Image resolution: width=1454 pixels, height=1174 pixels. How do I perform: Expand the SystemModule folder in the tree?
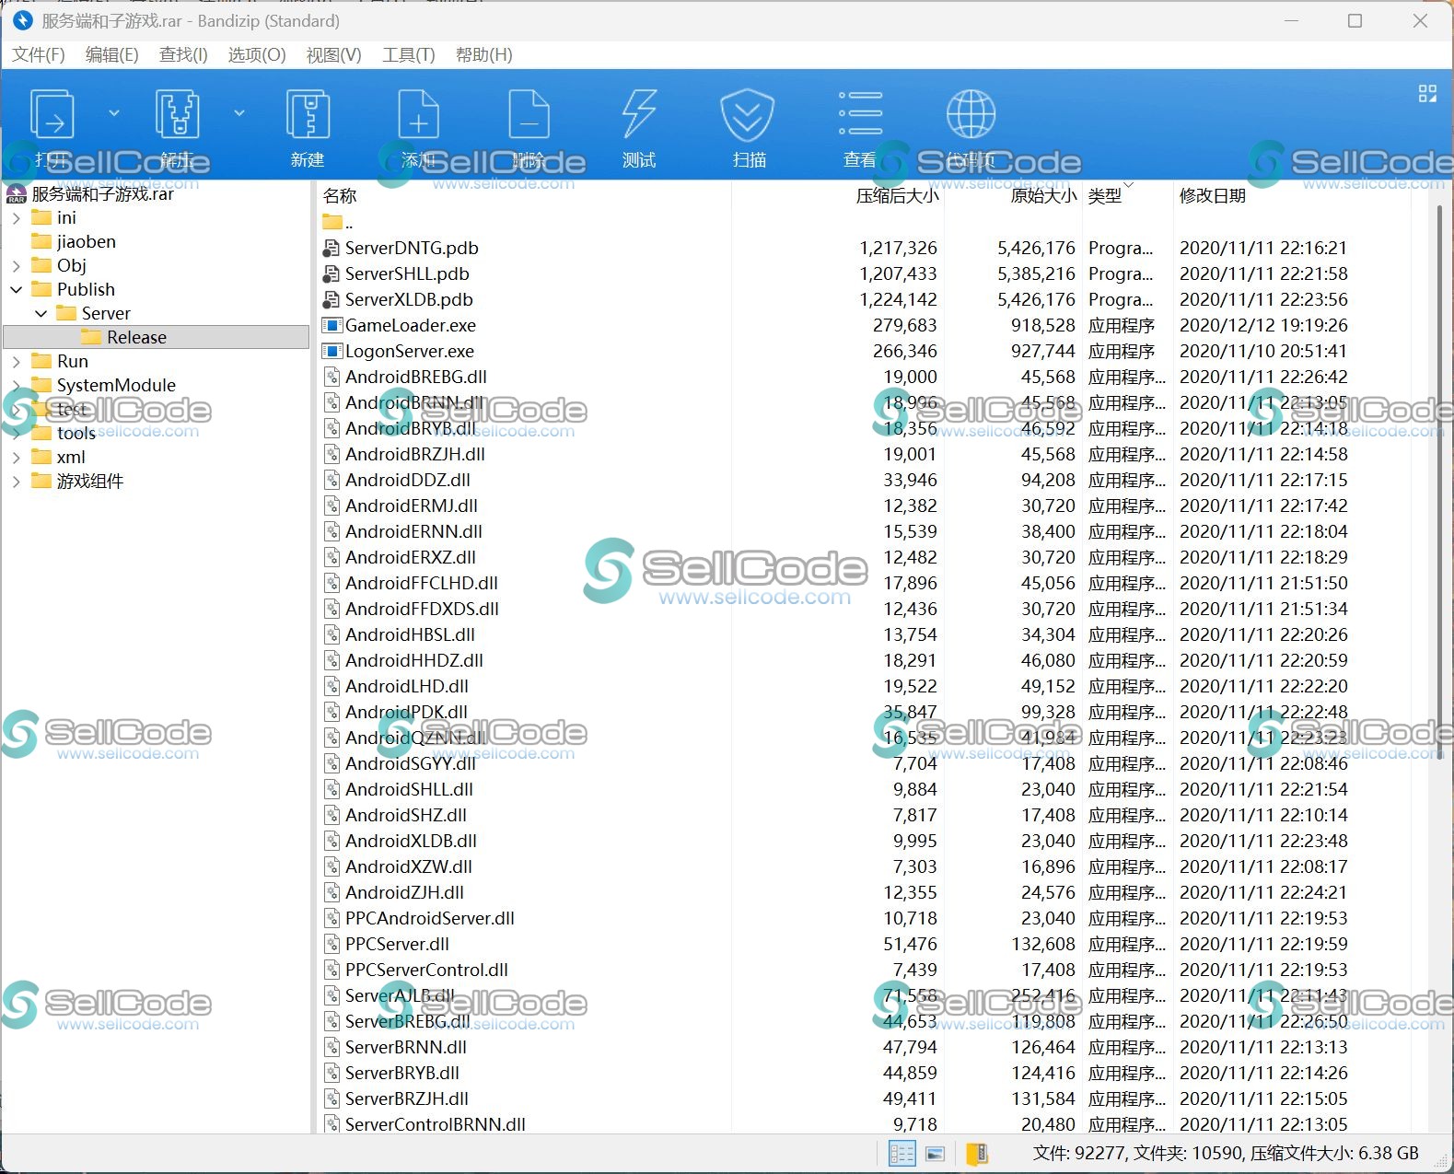pos(17,385)
